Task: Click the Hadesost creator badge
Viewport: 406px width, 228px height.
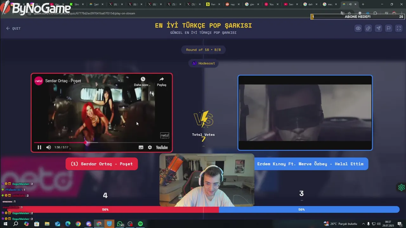Action: (203, 63)
